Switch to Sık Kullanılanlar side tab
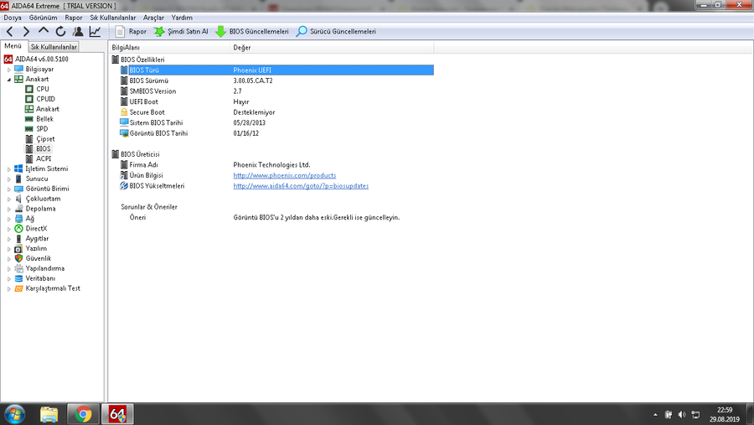This screenshot has height=425, width=754. tap(54, 47)
